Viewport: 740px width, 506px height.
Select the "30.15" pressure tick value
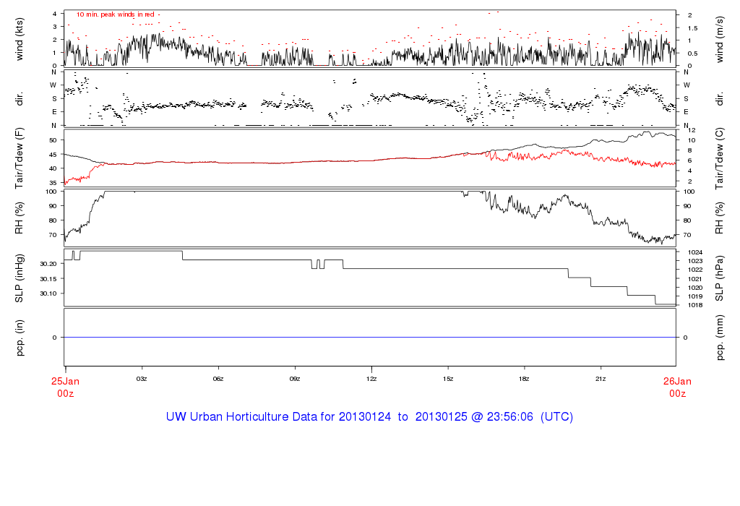pyautogui.click(x=48, y=279)
